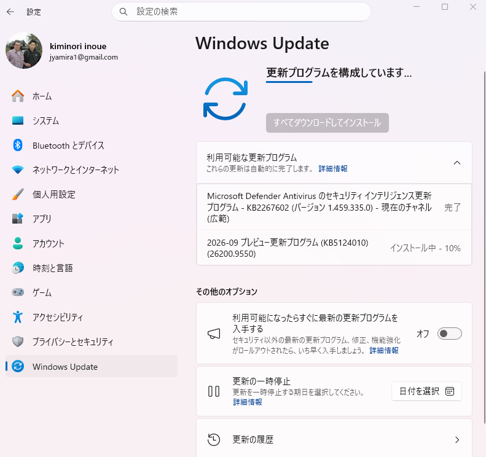486x457 pixels.
Task: Click the Windows Update page title
Action: (x=262, y=44)
